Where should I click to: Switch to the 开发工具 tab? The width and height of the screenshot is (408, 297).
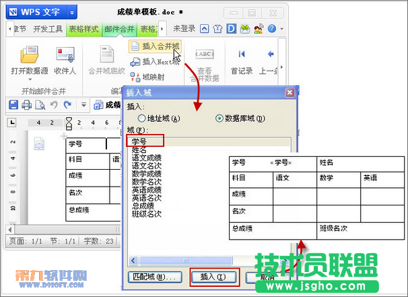pyautogui.click(x=48, y=29)
